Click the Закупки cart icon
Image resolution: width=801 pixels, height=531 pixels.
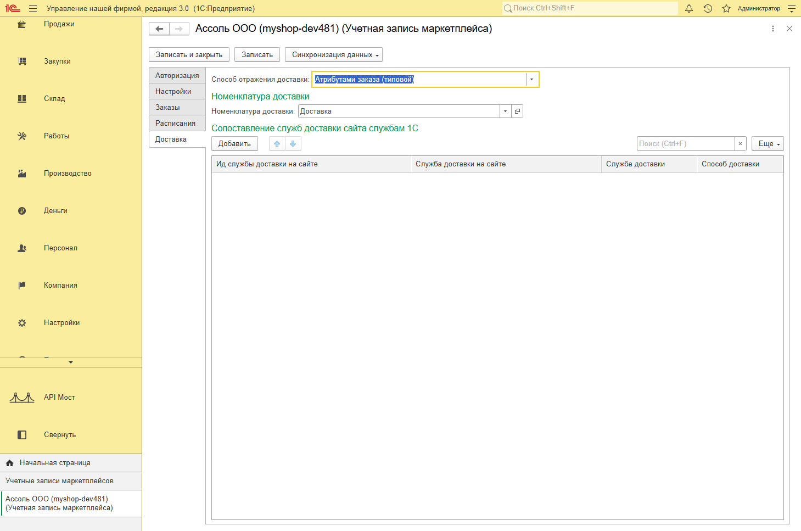pyautogui.click(x=22, y=62)
